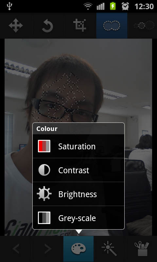Select the move/pan tool icon

click(x=16, y=26)
